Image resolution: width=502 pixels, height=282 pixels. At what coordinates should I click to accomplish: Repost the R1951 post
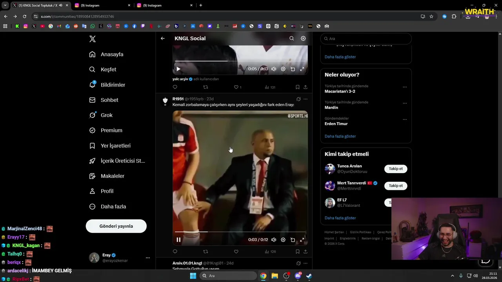coord(206,251)
